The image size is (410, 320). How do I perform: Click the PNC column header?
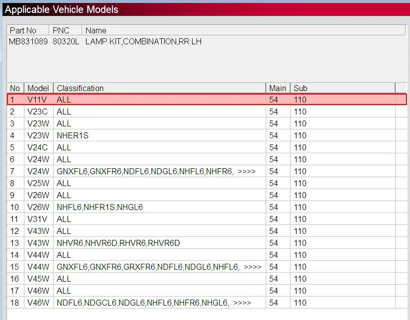(66, 30)
